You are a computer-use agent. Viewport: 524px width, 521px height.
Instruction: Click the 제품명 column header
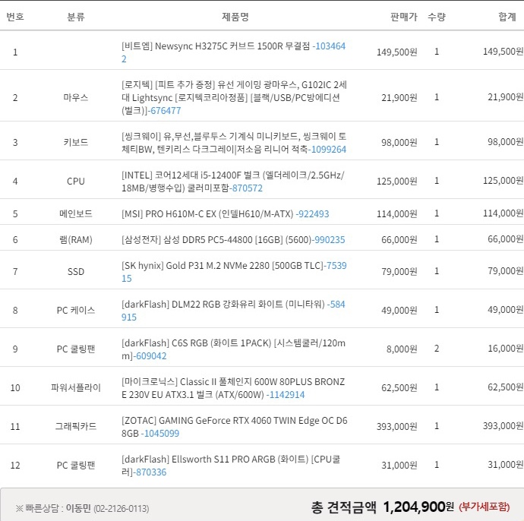click(235, 17)
